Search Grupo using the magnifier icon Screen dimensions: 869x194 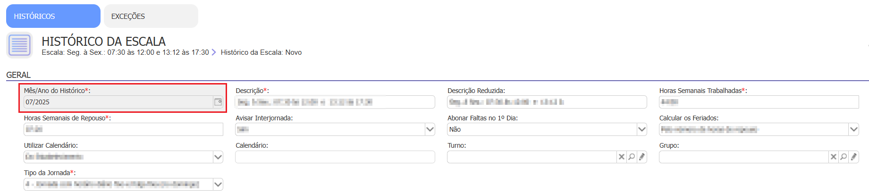[844, 157]
